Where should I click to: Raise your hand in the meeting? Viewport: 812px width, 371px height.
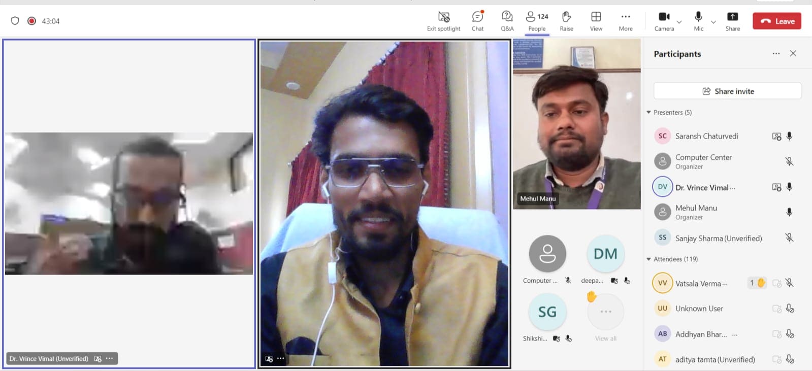click(x=566, y=17)
